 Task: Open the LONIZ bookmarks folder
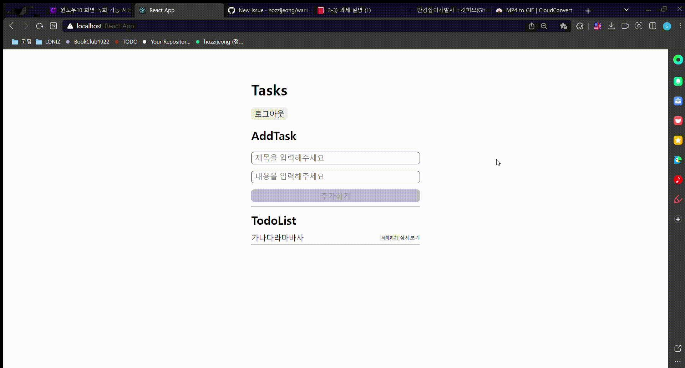coord(48,42)
